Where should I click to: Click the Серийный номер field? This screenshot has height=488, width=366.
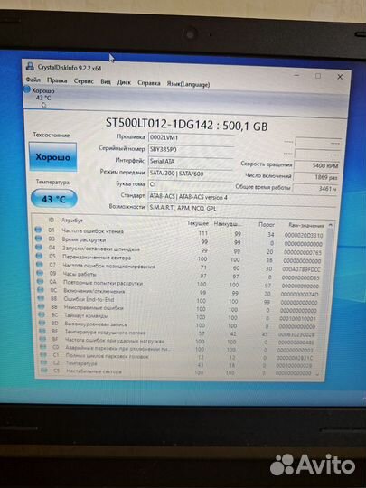(191, 150)
